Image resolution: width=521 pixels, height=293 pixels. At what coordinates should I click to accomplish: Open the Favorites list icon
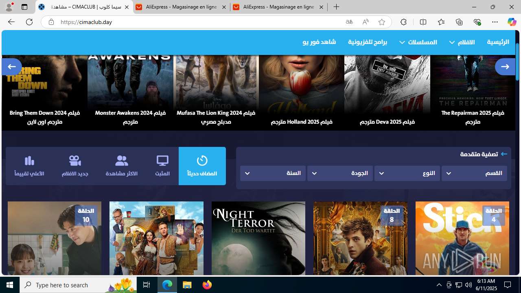pyautogui.click(x=441, y=22)
